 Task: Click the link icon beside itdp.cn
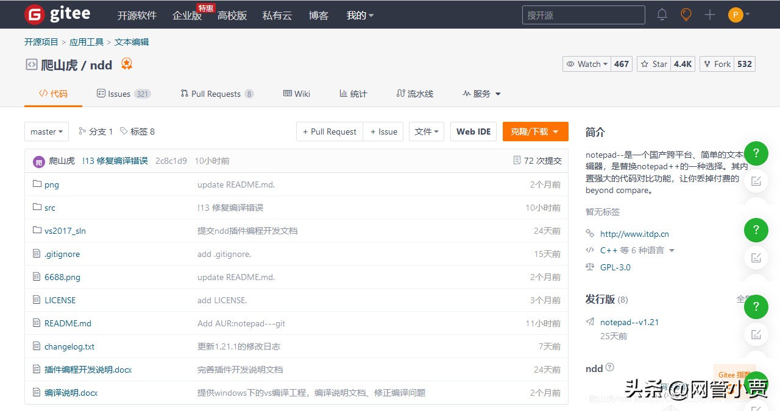[x=590, y=234]
